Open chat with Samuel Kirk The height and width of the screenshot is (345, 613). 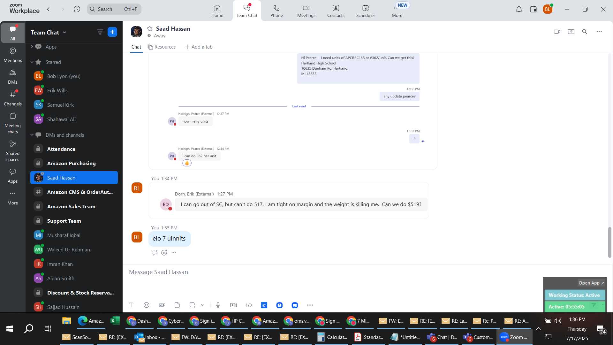click(74, 105)
